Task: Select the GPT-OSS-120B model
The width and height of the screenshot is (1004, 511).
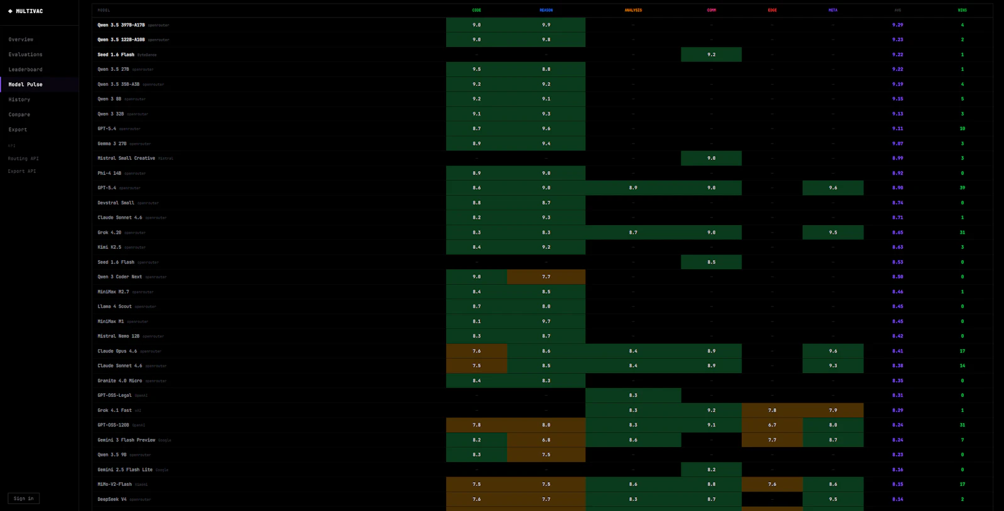Action: tap(113, 424)
